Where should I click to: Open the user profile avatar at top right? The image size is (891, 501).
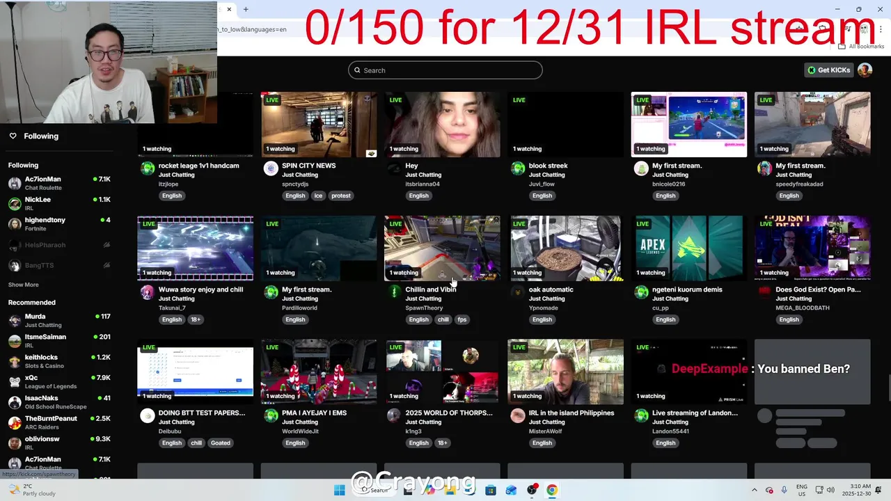865,70
